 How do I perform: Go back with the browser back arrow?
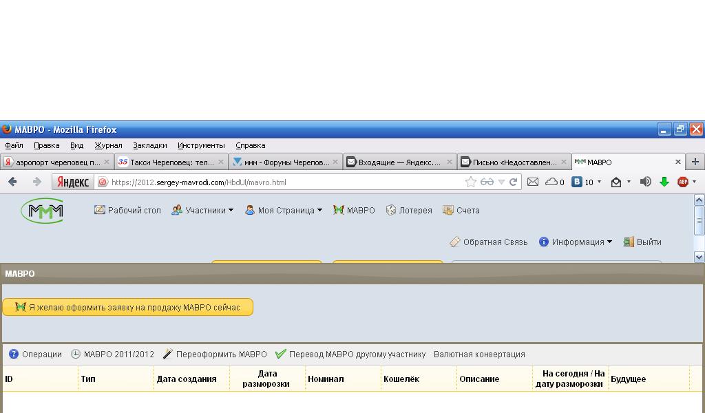click(12, 182)
